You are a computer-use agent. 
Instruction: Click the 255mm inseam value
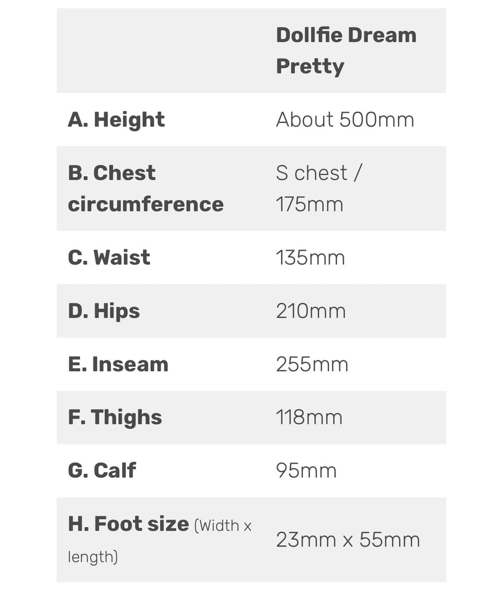tap(312, 364)
